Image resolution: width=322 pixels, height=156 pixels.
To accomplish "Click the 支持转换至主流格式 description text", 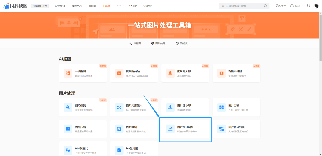I will pos(238,131).
